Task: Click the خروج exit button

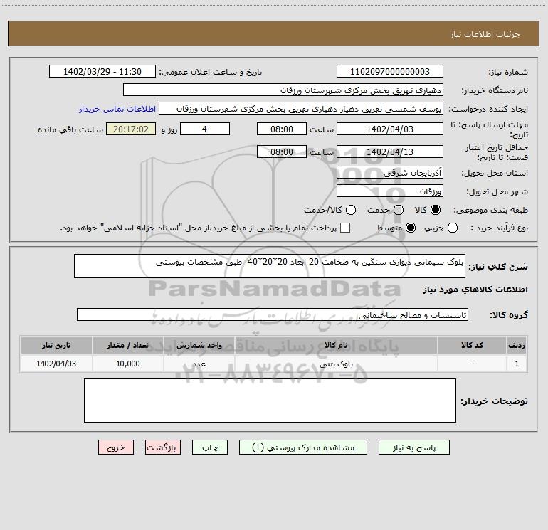Action: tap(116, 447)
